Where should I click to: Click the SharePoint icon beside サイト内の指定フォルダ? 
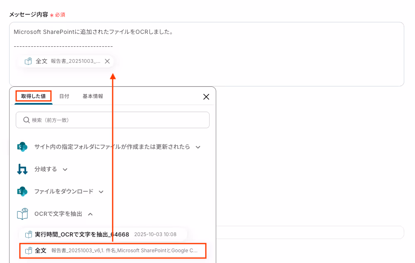(22, 147)
